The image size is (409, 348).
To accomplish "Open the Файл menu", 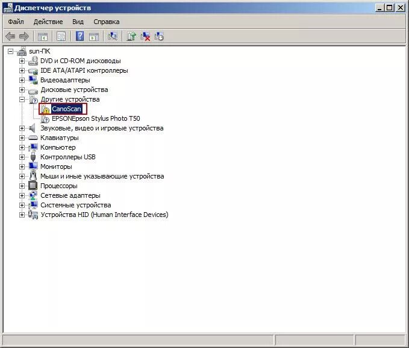I will click(x=16, y=22).
